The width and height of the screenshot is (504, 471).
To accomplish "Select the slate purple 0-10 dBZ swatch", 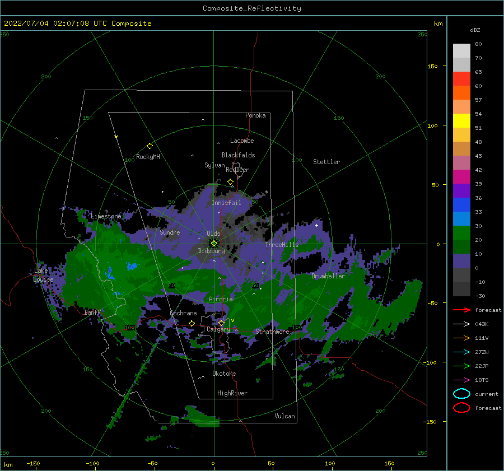I will coord(461,261).
